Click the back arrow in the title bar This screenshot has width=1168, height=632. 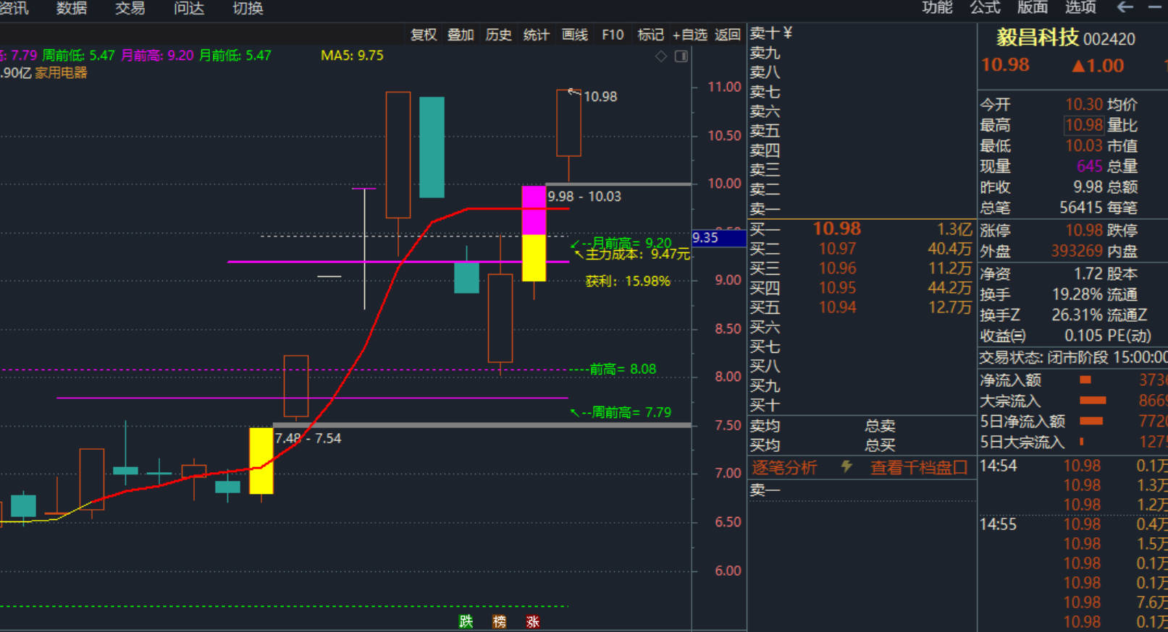point(1125,7)
